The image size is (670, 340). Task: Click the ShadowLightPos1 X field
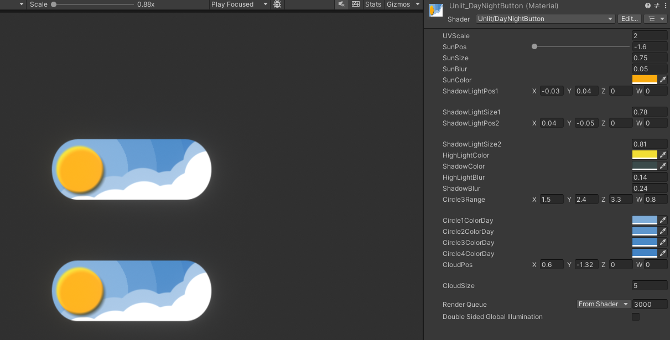(x=552, y=91)
